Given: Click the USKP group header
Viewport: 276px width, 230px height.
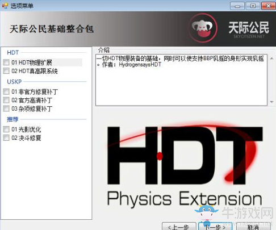Looking at the screenshot, I should coord(14,82).
